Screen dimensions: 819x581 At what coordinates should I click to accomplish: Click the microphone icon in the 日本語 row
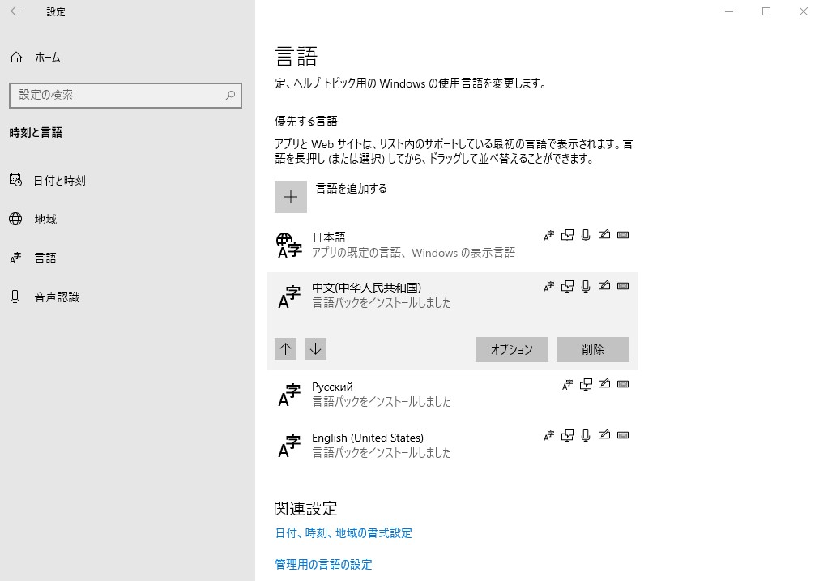click(586, 236)
